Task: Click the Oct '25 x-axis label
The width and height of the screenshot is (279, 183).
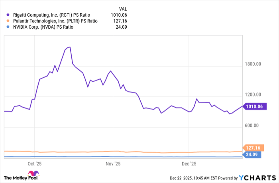Action: click(35, 164)
